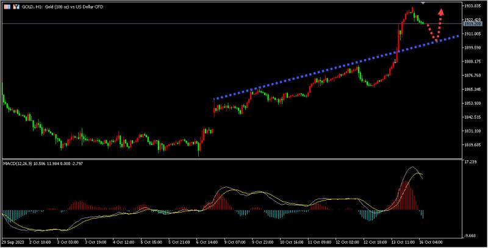This screenshot has width=488, height=248.
Task: Select the chart title 'GOLD, H1: Gold (100 oz) vs US Dollar CFD'
Action: [62, 7]
